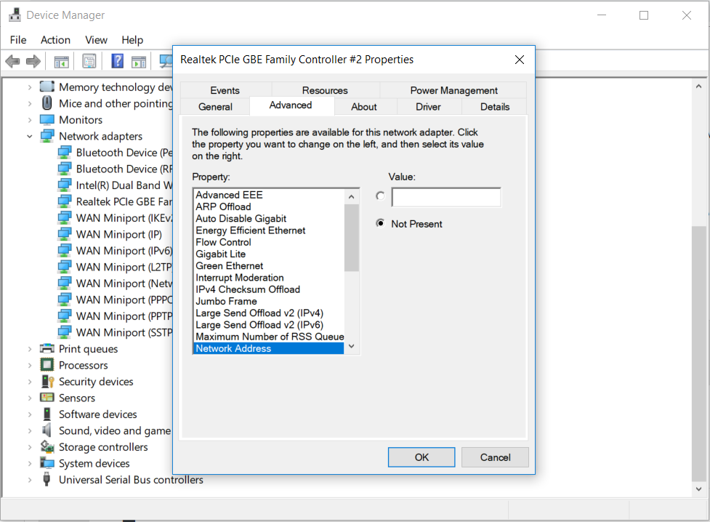Click the blue Help question mark icon
Screen dimensions: 710x522
point(117,61)
